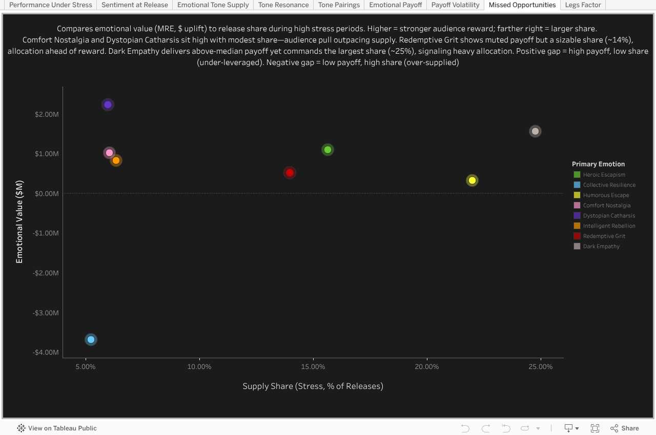Click the -$1.00M y-axis label
Viewport: 656px width, 435px height.
46,233
